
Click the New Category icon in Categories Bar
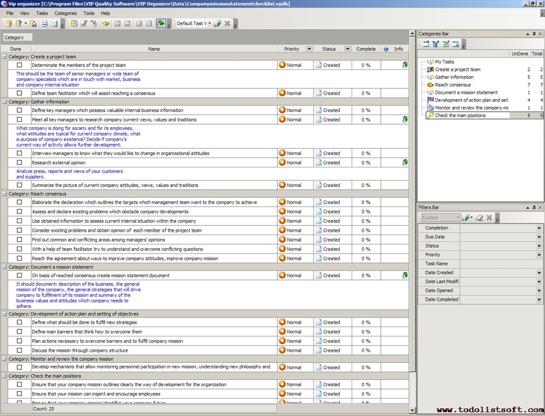(425, 44)
